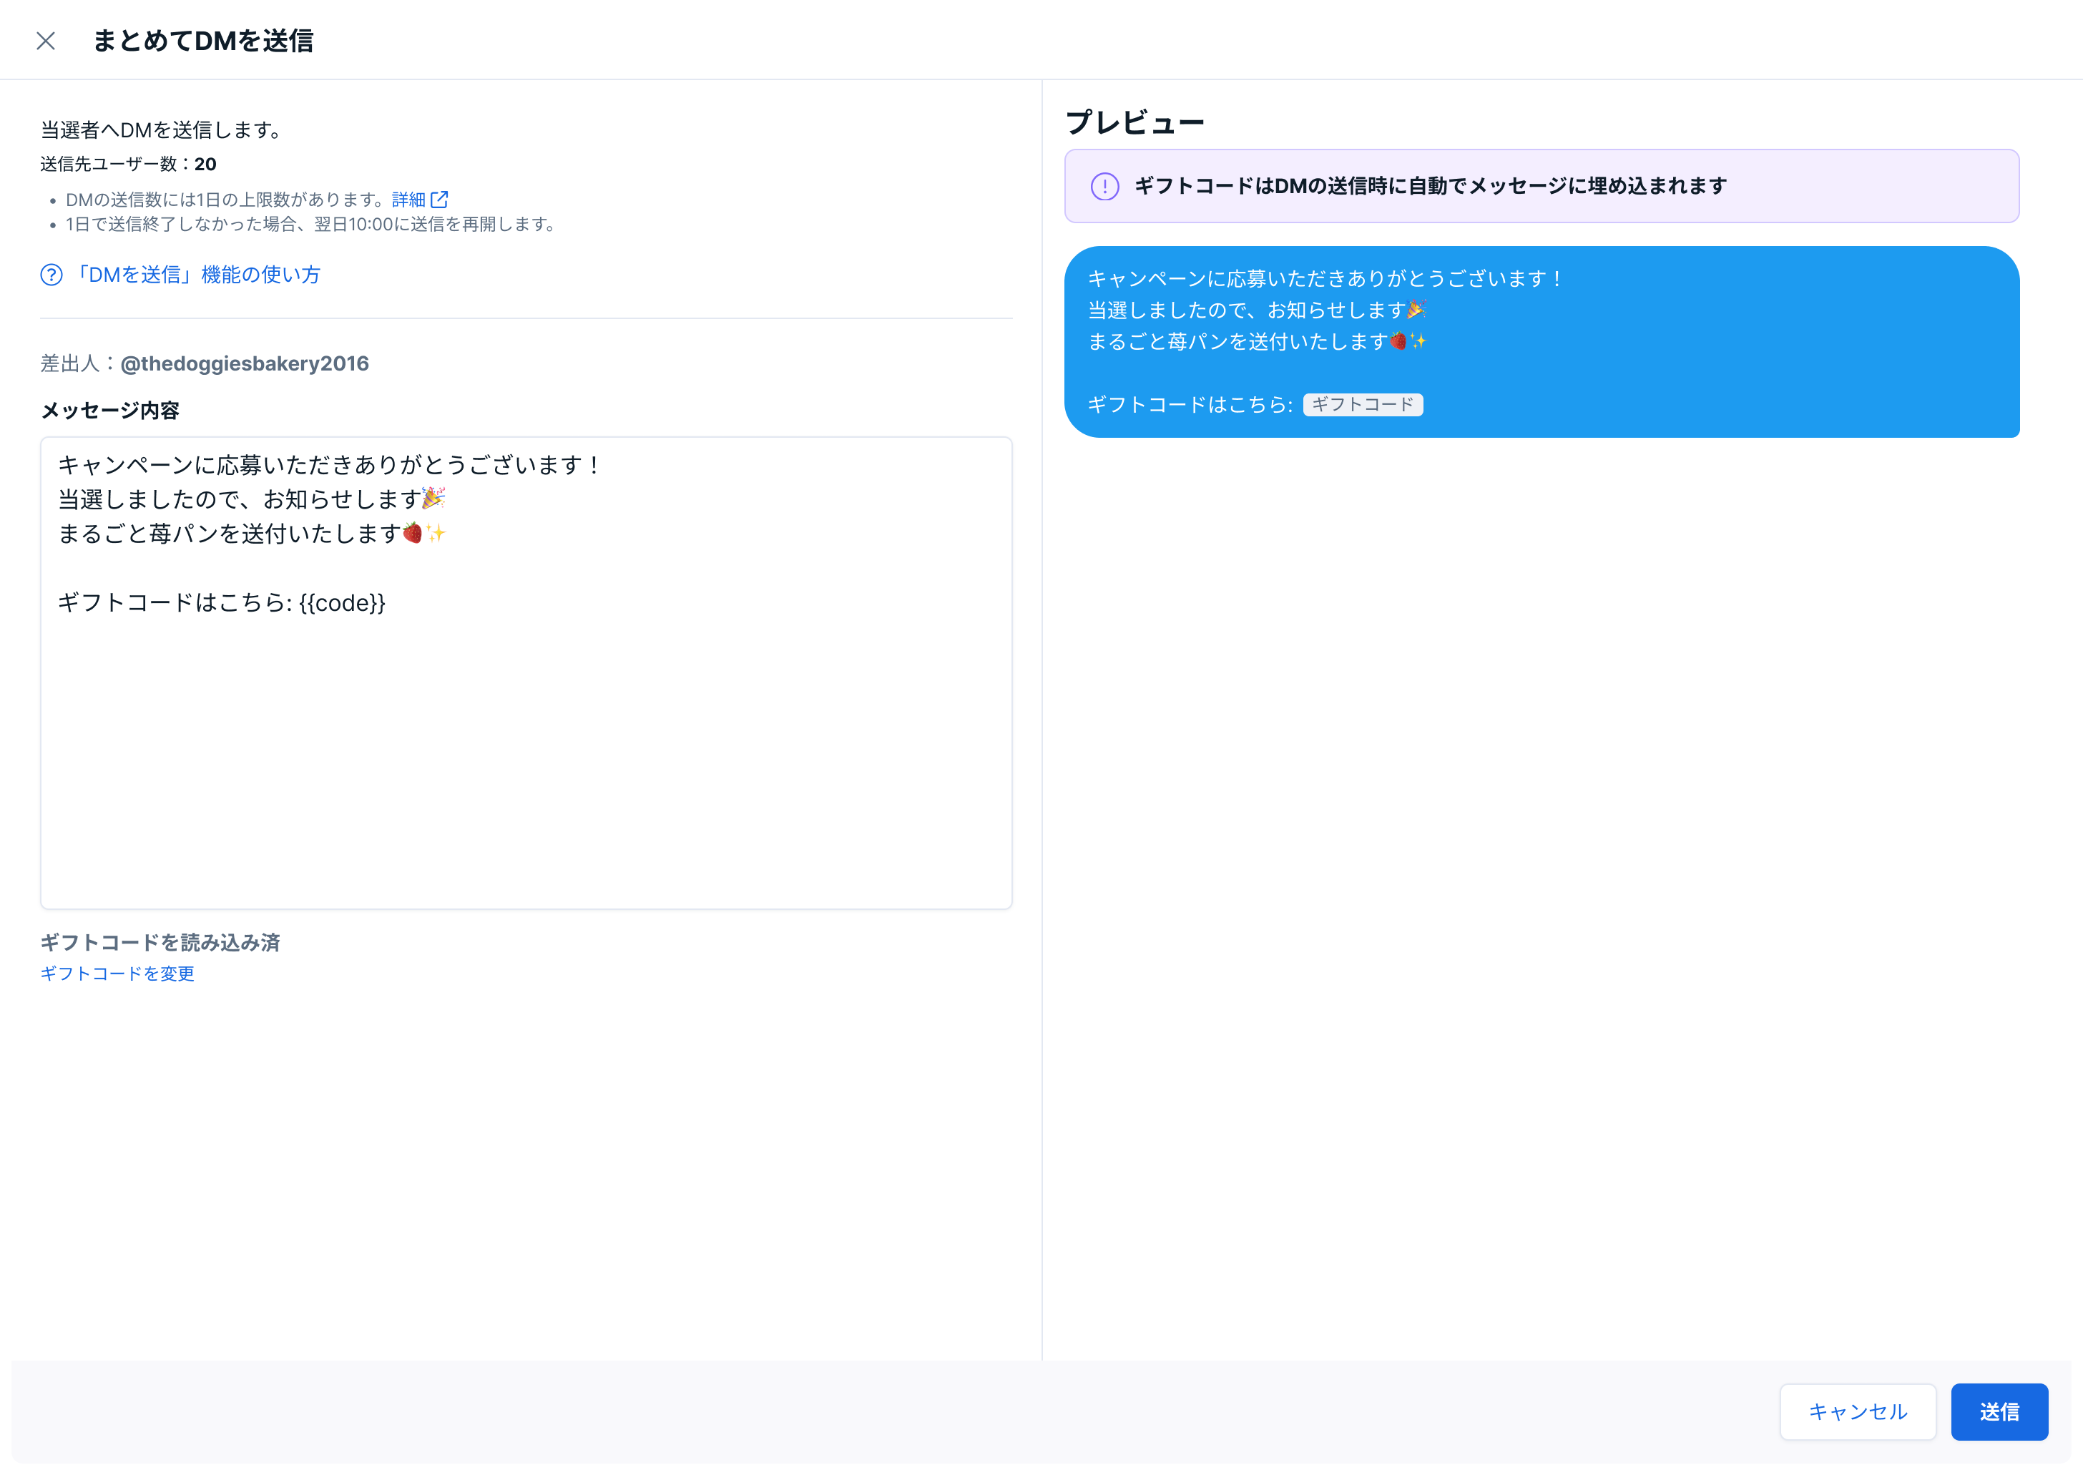Click inside the message content text area
Screen dimensions: 2083x1465
526,744
